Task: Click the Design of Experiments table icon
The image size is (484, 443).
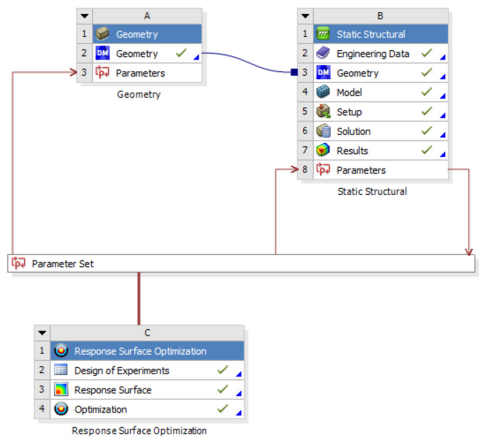Action: click(61, 370)
